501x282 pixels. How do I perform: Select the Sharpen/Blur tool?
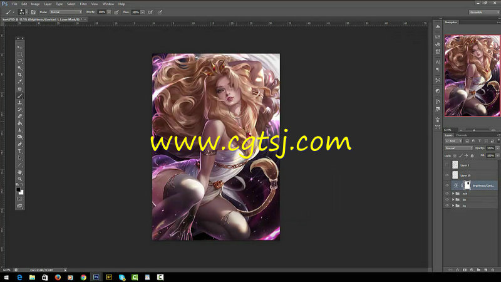coord(20,130)
